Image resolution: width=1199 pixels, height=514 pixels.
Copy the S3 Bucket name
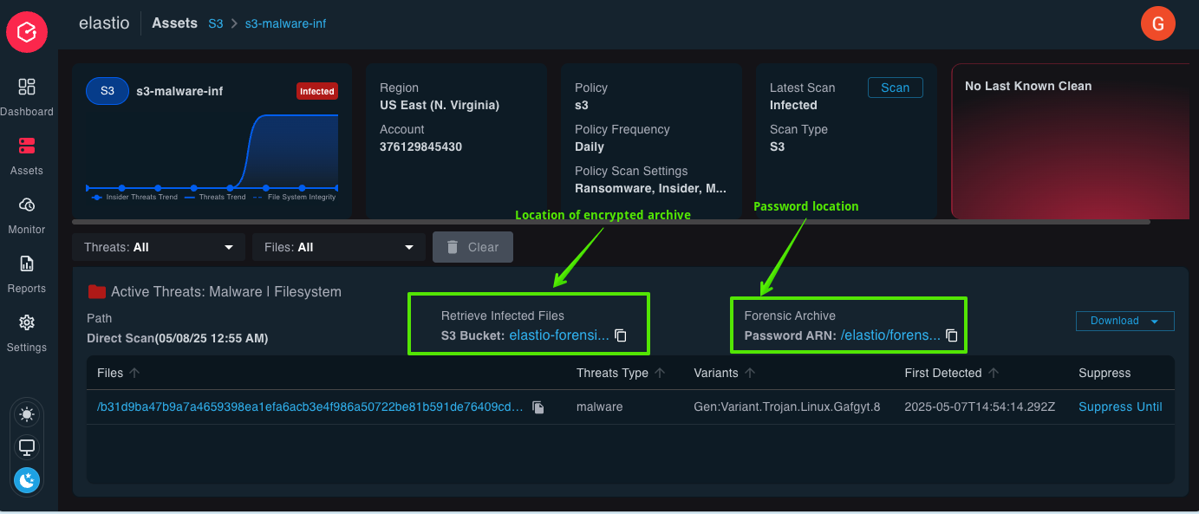(621, 335)
